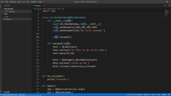Click 'self.setGeometry(200,200,300,300)' line
This screenshot has width=171, height=96.
click(75, 27)
